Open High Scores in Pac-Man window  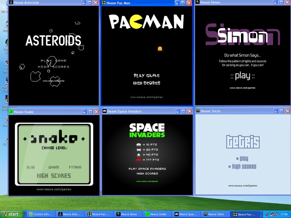click(147, 83)
